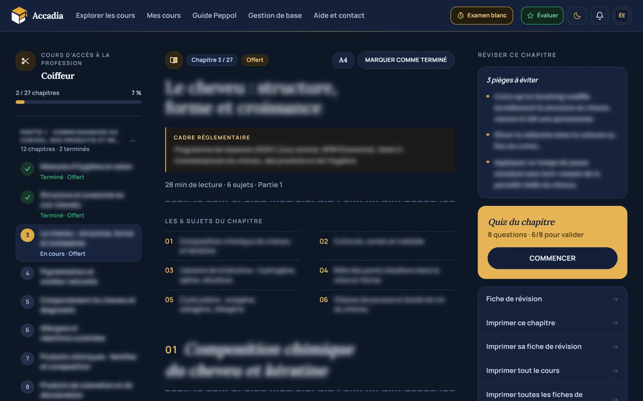Jump to subject 05 in chapter list

point(232,304)
